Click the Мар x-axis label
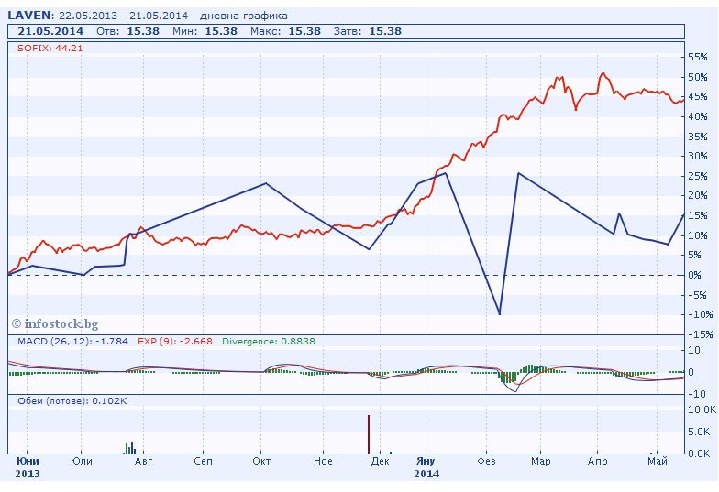Viewport: 719px width, 492px height. pyautogui.click(x=541, y=461)
